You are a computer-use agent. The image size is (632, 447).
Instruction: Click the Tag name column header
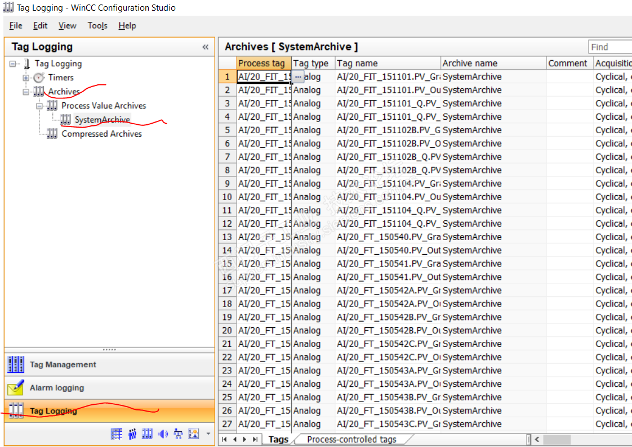388,63
